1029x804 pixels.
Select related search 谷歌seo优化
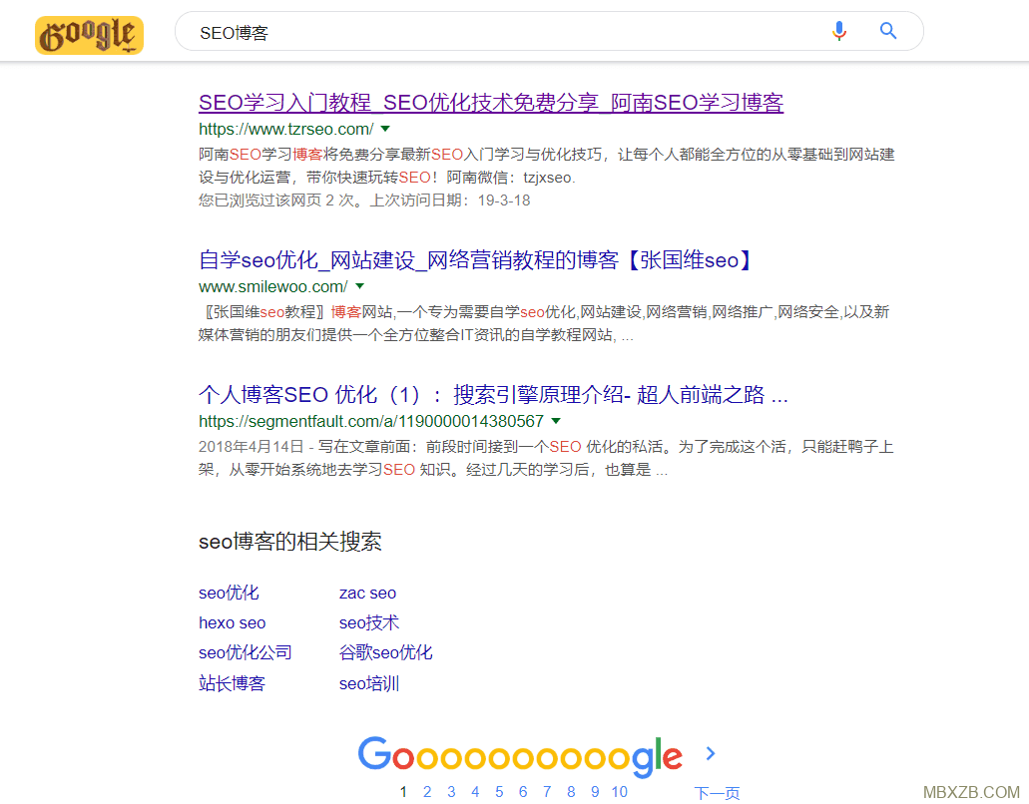(x=386, y=652)
